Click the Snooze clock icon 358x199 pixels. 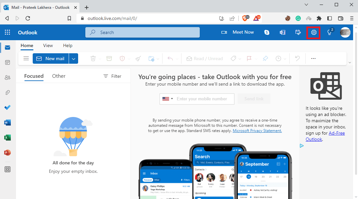tap(278, 58)
